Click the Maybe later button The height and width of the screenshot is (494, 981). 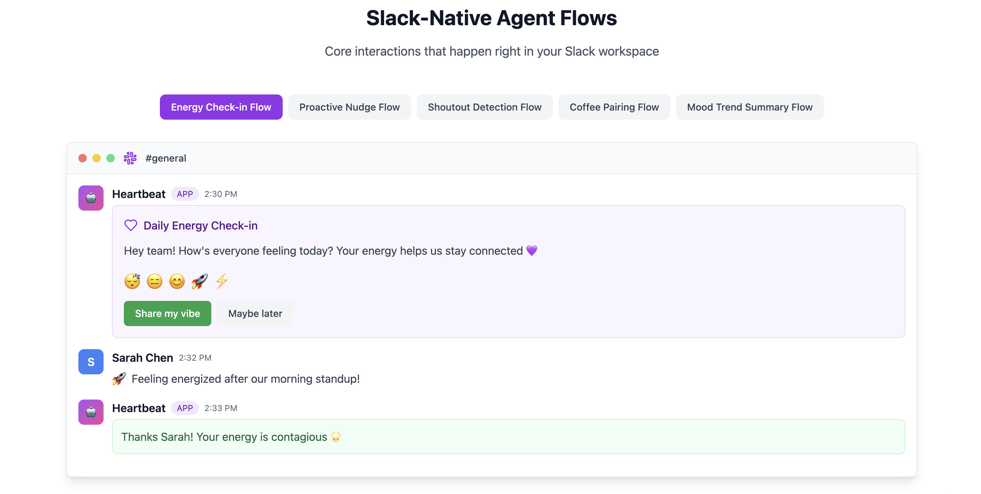[255, 313]
